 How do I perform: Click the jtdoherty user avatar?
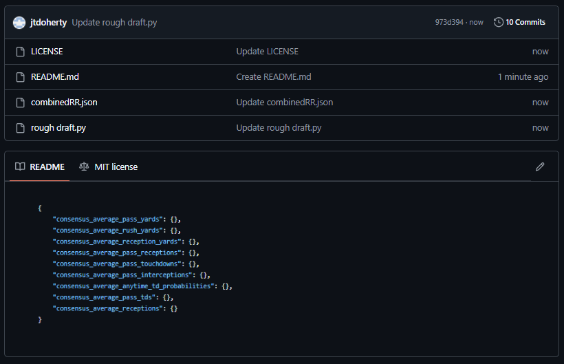[x=19, y=22]
